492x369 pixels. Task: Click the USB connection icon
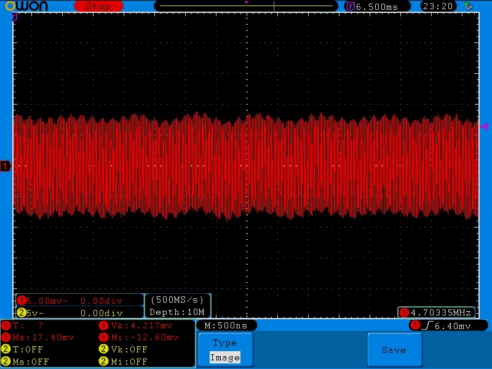click(x=468, y=6)
